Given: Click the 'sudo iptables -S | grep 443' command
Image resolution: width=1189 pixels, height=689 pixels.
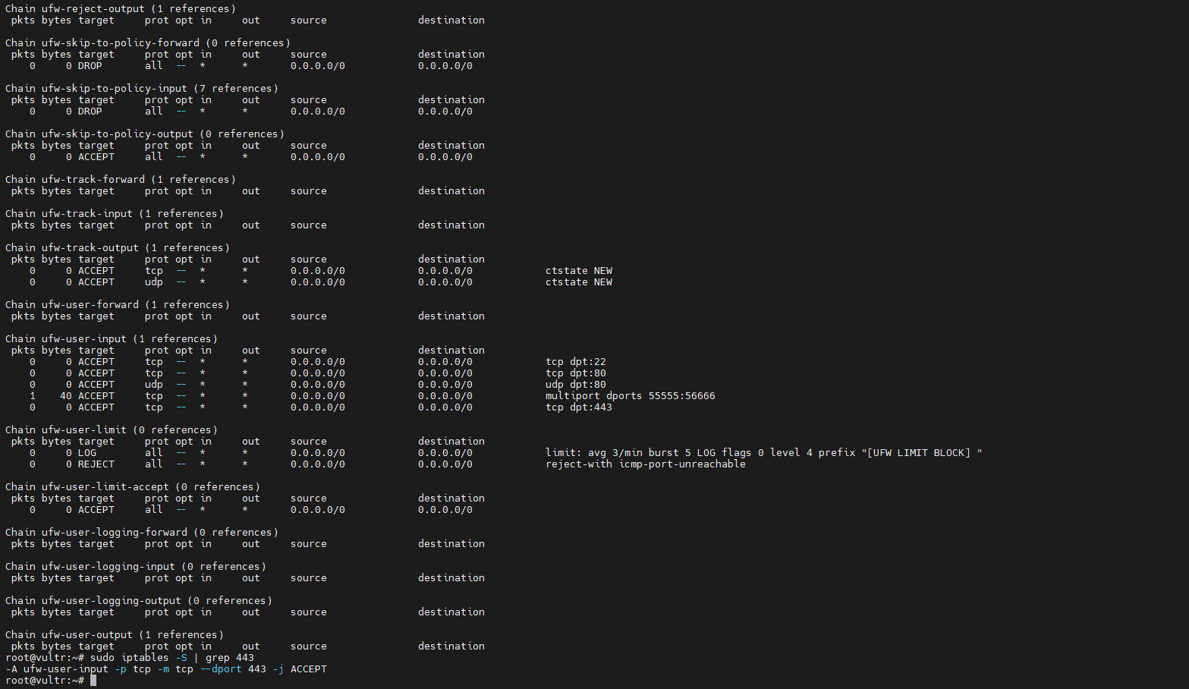Looking at the screenshot, I should coord(172,658).
